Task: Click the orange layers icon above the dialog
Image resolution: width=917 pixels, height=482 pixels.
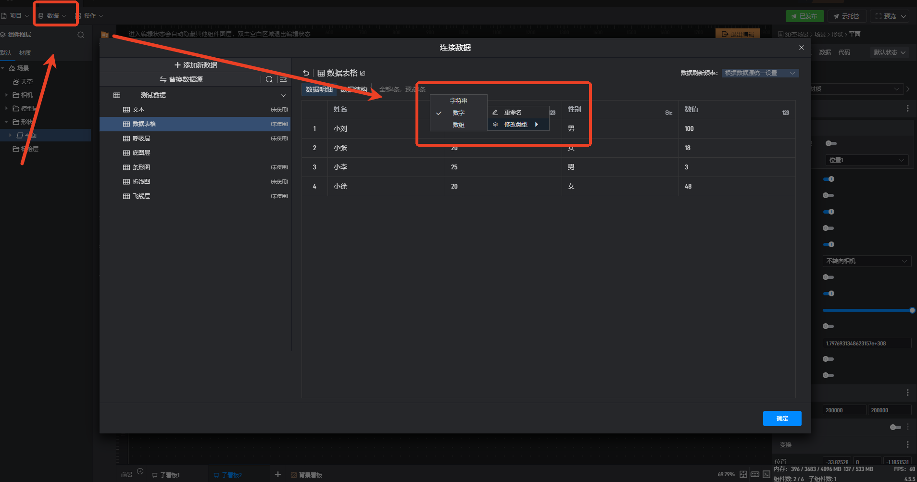Action: click(x=105, y=35)
